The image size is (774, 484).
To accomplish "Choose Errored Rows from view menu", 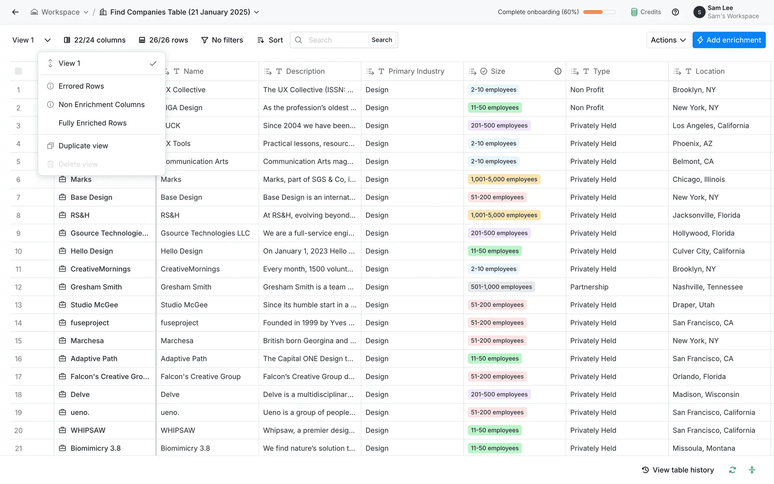I will pos(81,86).
